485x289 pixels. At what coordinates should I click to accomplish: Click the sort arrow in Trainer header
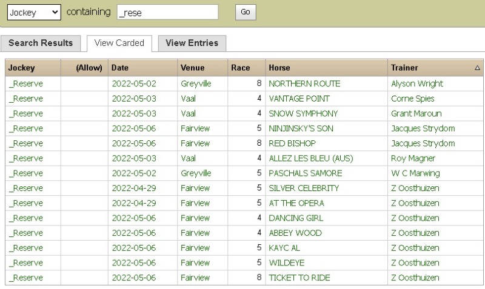tap(477, 68)
